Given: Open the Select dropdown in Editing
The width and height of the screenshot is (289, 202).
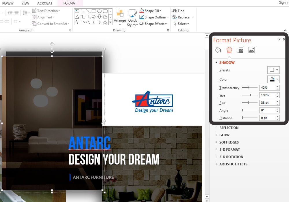Looking at the screenshot, I should point(181,24).
